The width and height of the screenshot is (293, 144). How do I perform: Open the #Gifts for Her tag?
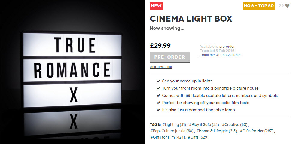tap(257, 131)
